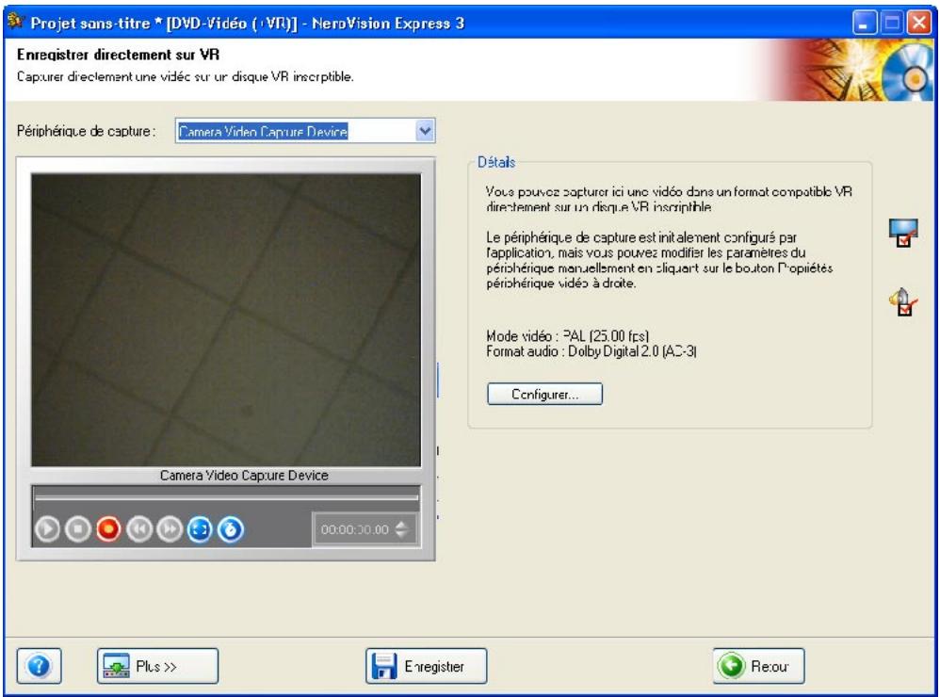
Task: Open the capture timer settings icon
Action: click(230, 529)
